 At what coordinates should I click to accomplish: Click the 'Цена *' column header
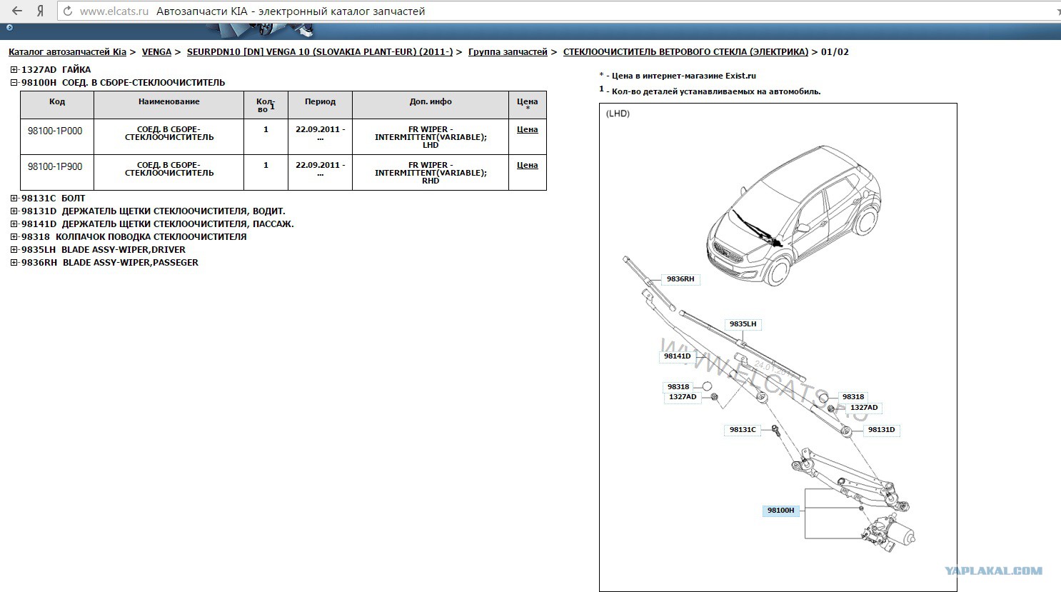[x=527, y=105]
